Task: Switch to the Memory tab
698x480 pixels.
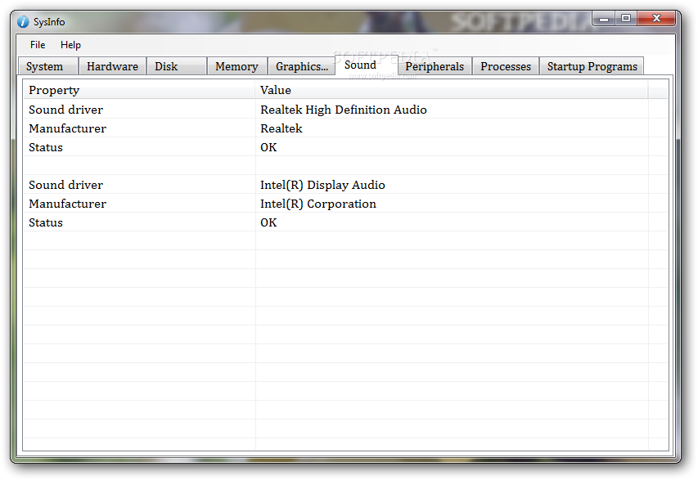Action: (x=236, y=66)
